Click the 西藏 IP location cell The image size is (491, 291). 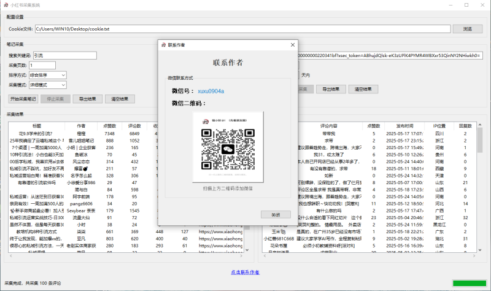439,169
